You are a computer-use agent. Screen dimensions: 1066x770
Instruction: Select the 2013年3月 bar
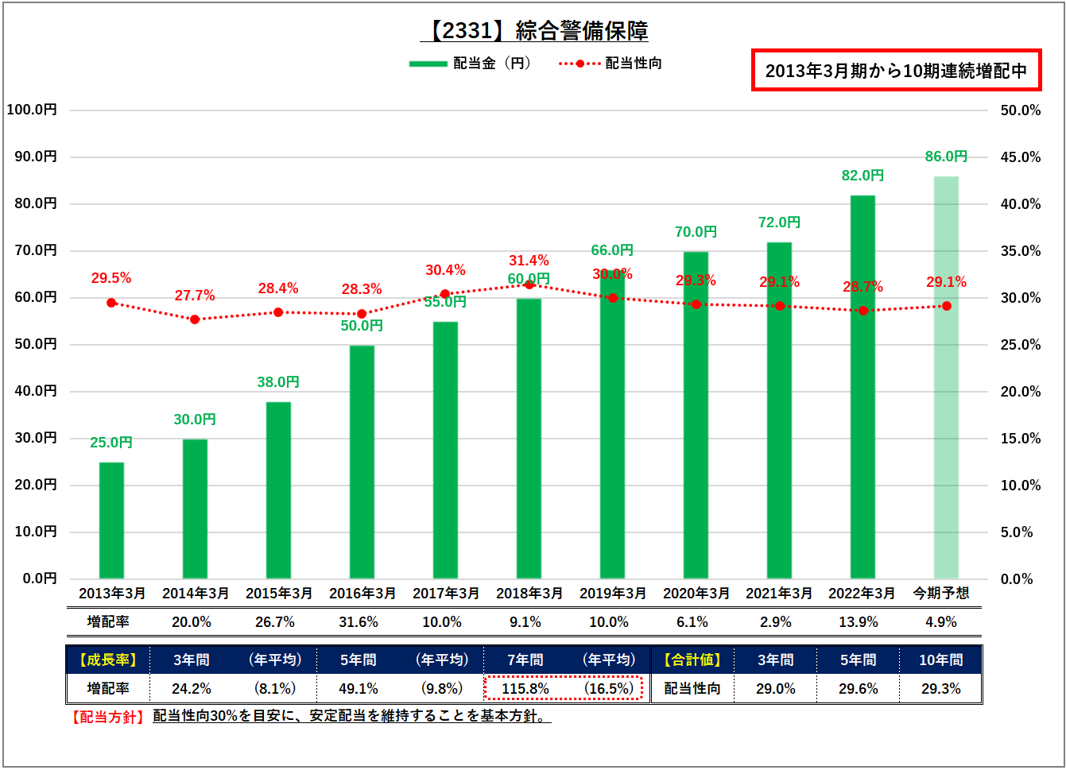click(x=111, y=520)
